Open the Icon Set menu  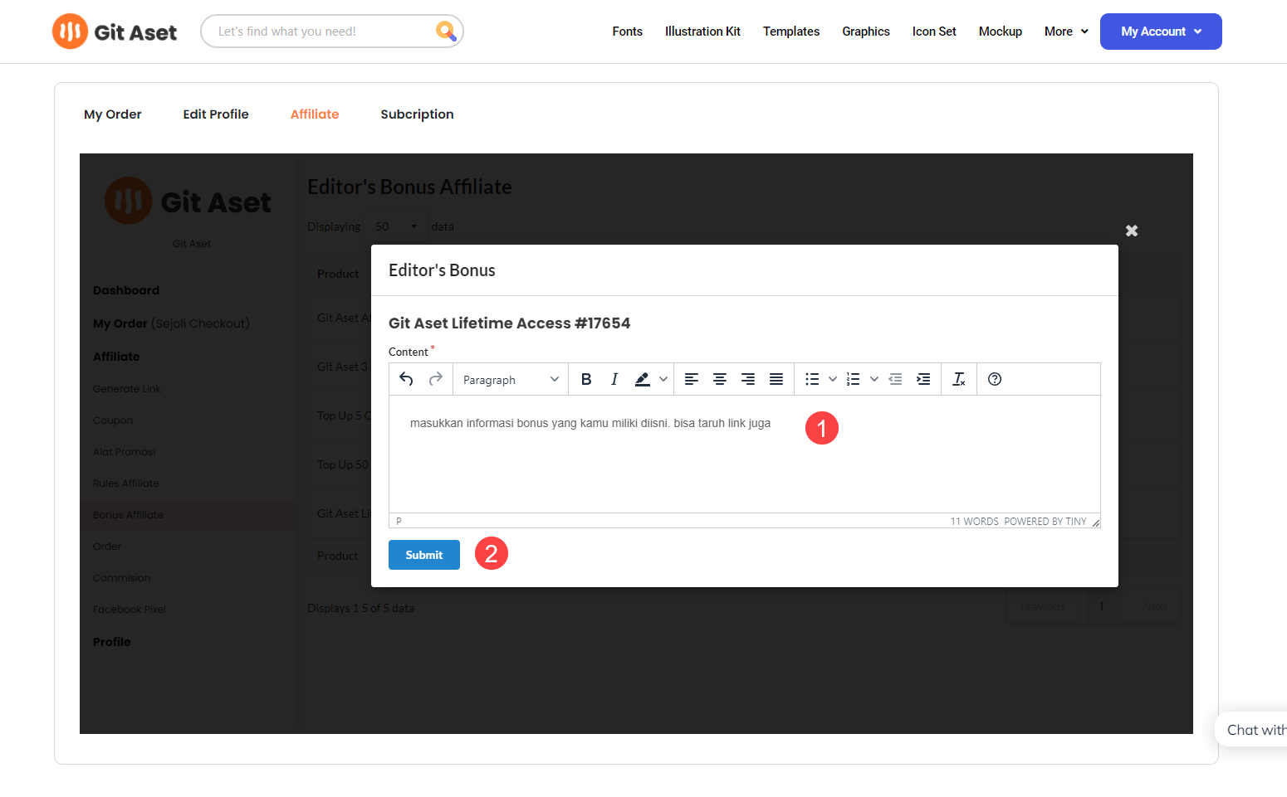coord(934,32)
